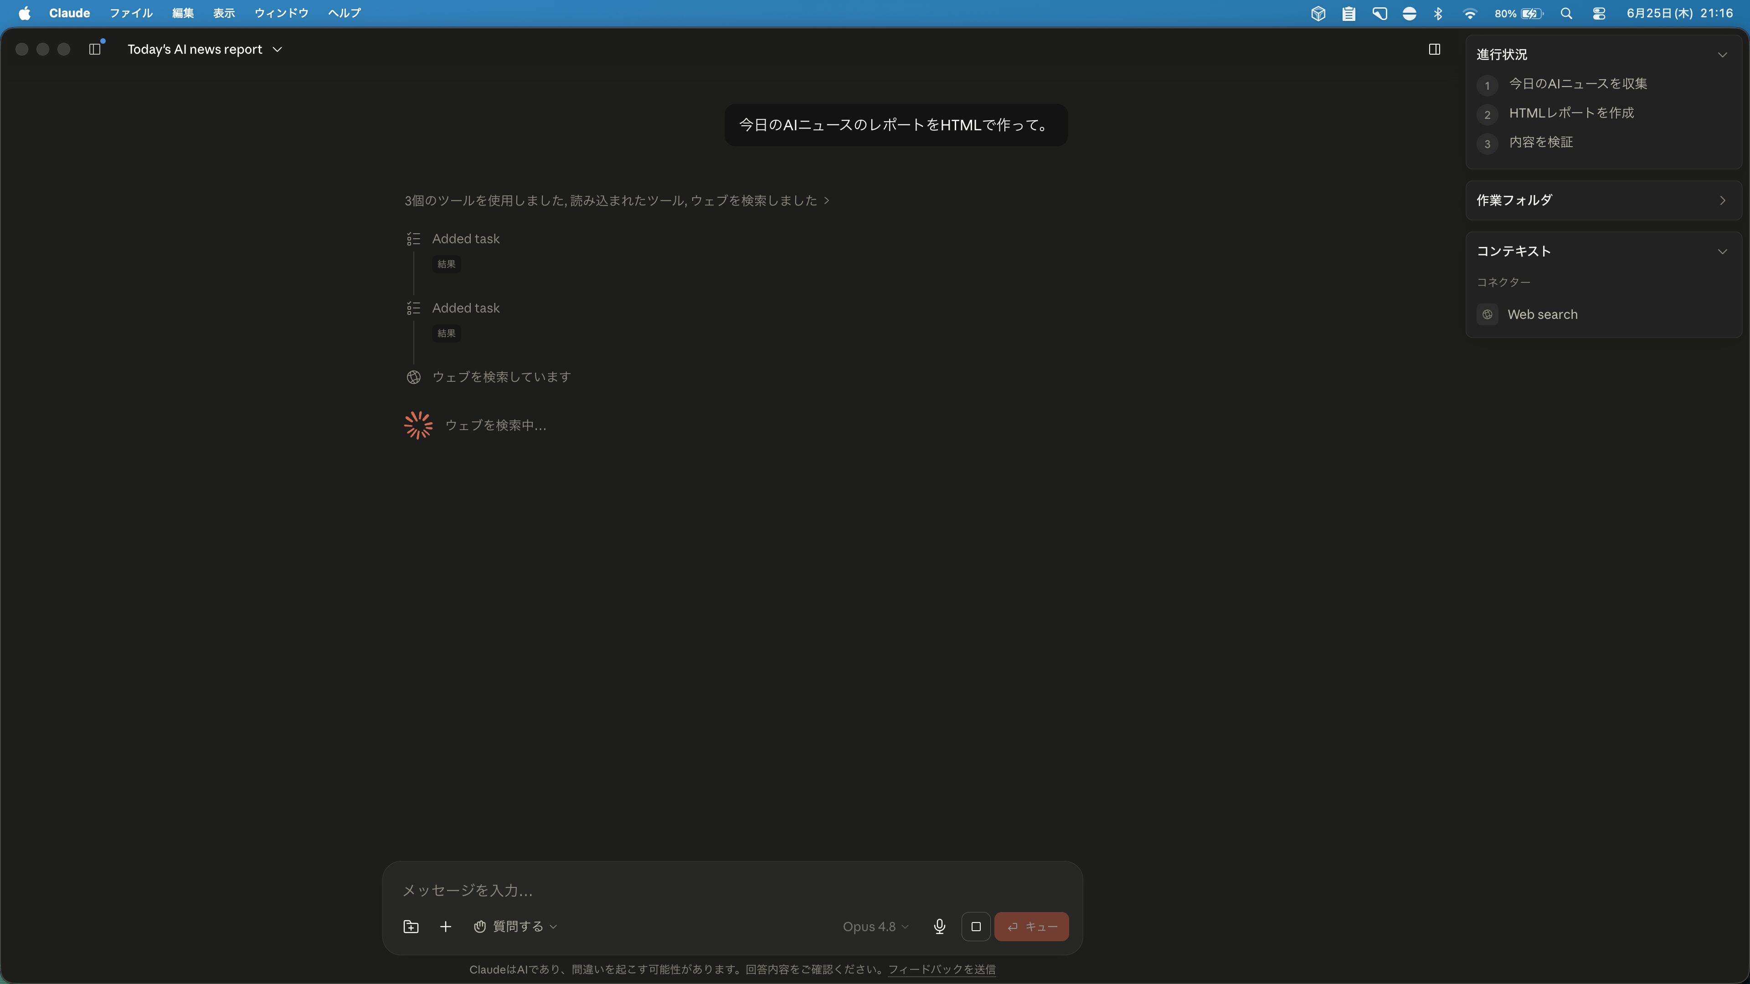Select step 1 今日のAIニュースを収集
This screenshot has width=1750, height=984.
[1563, 84]
